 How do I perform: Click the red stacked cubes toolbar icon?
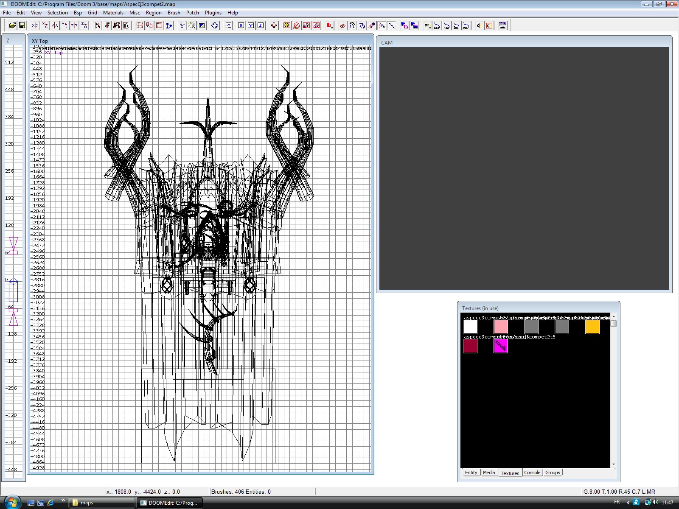329,25
